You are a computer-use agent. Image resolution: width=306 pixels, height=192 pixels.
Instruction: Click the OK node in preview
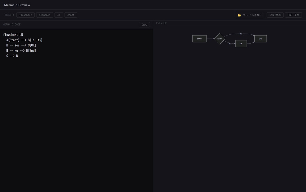tap(241, 44)
